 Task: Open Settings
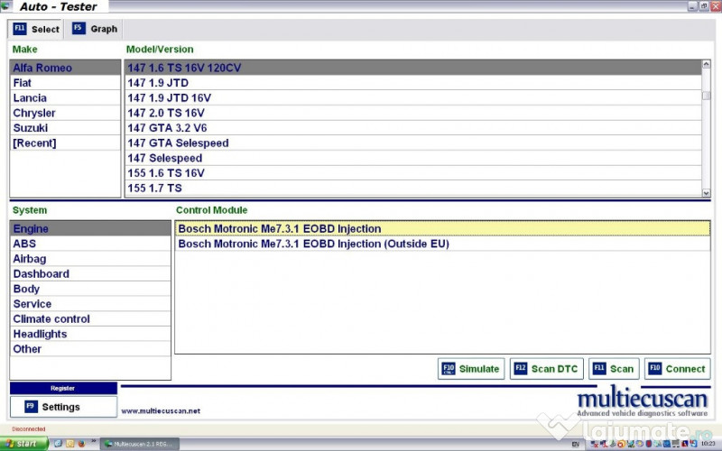[63, 407]
